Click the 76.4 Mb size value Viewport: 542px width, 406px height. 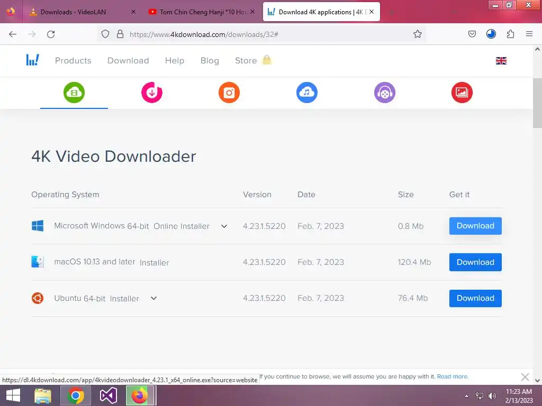point(413,298)
